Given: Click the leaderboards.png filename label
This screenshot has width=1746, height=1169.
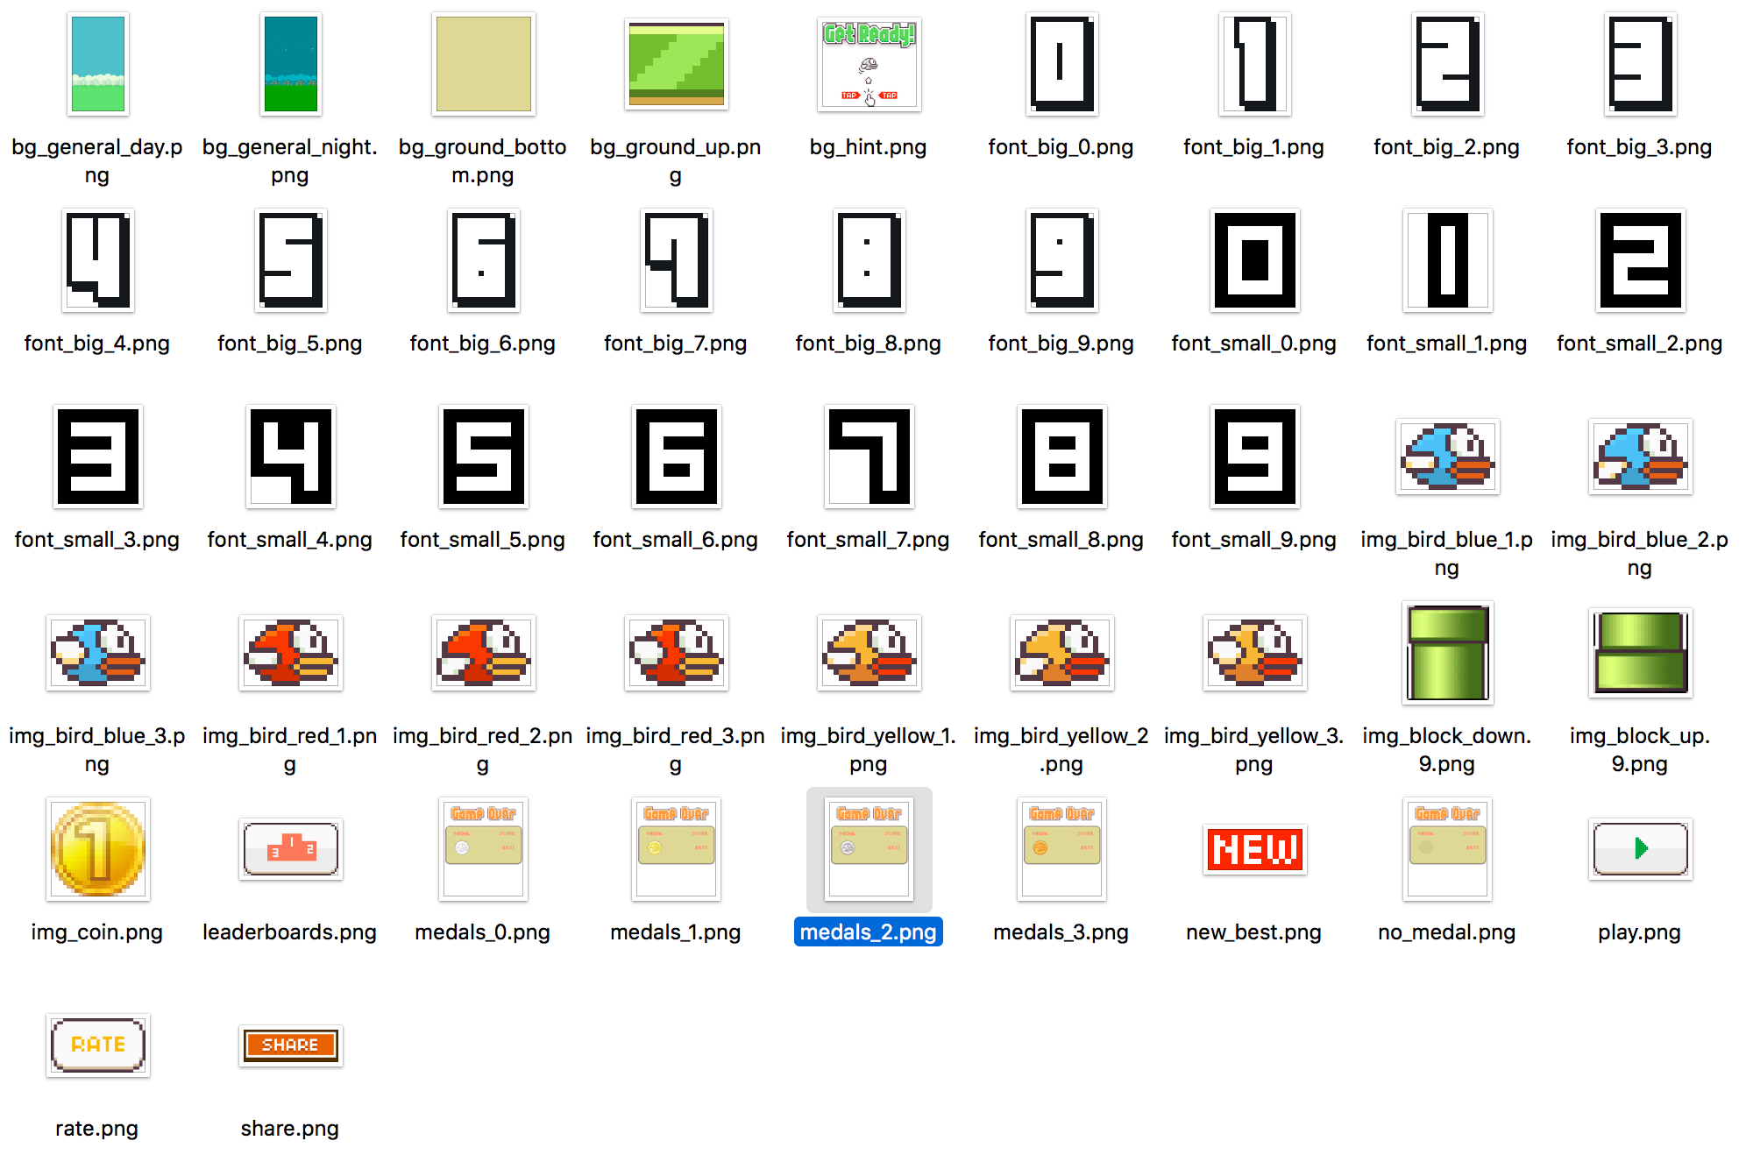Looking at the screenshot, I should click(x=290, y=932).
